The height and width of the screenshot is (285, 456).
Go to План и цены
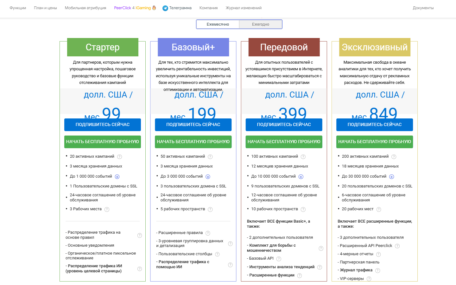click(45, 8)
